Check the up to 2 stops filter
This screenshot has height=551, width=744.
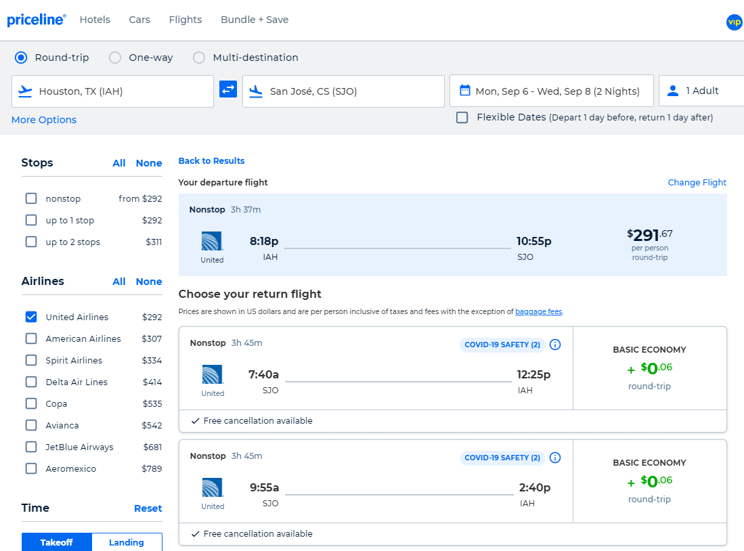click(x=31, y=242)
